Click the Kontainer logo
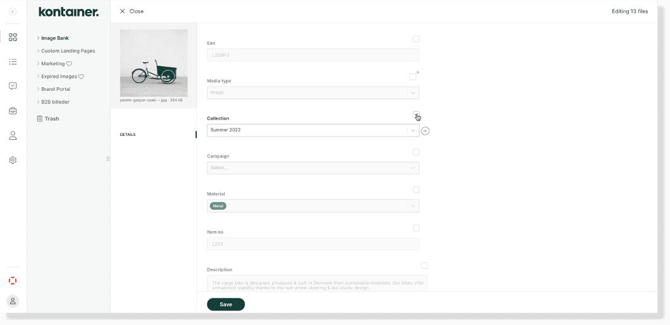This screenshot has width=670, height=325. 68,12
